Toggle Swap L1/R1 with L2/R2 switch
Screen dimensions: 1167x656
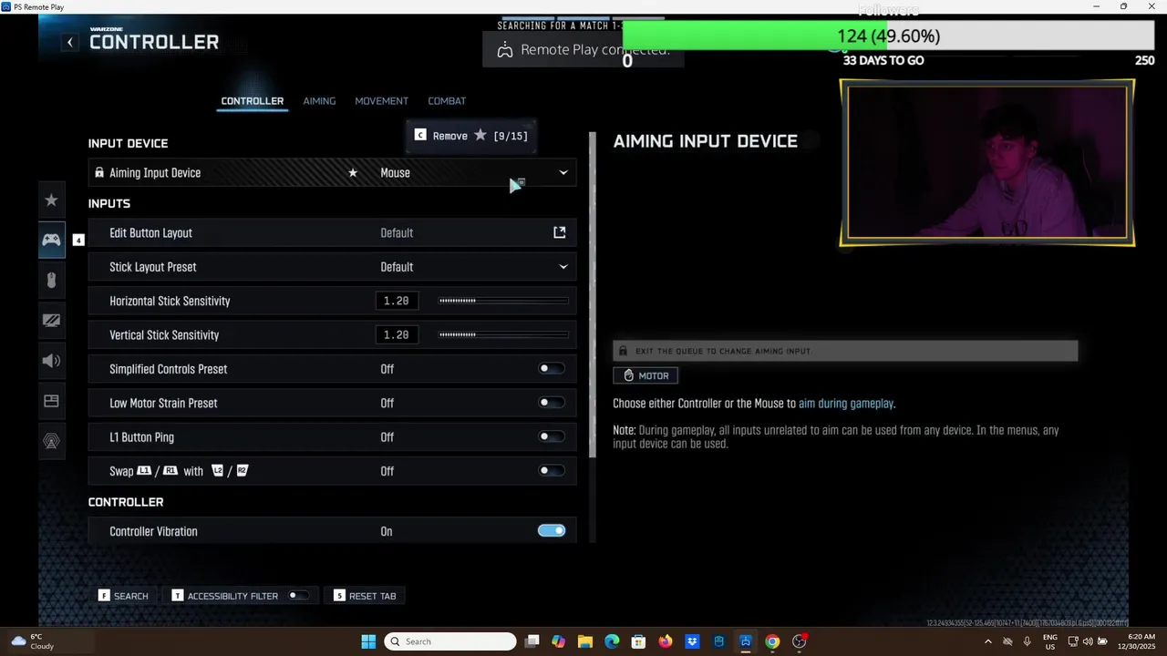click(552, 471)
